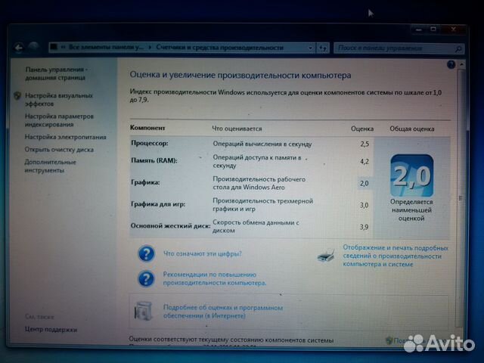
Task: Click software box icon near online details
Action: click(x=144, y=311)
